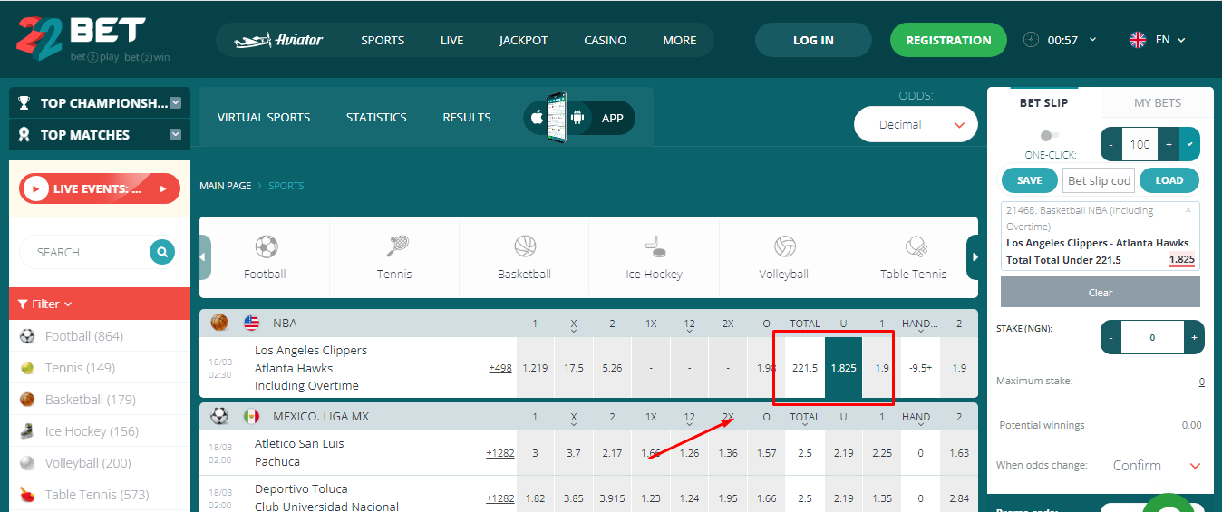
Task: Switch to the BET SLIP tab
Action: [x=1043, y=102]
